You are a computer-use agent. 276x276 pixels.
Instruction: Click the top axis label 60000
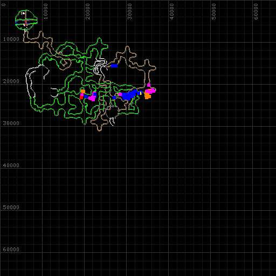256,11
